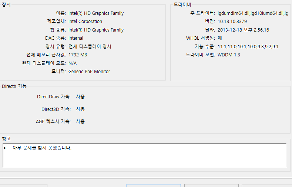
Task: Click the 참고 group title
Action: click(6, 139)
